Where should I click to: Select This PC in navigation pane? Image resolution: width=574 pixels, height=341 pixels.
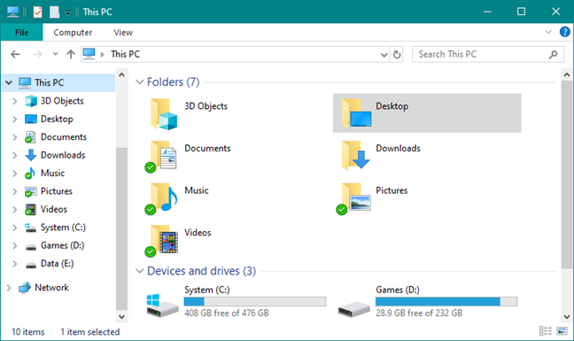pyautogui.click(x=49, y=82)
